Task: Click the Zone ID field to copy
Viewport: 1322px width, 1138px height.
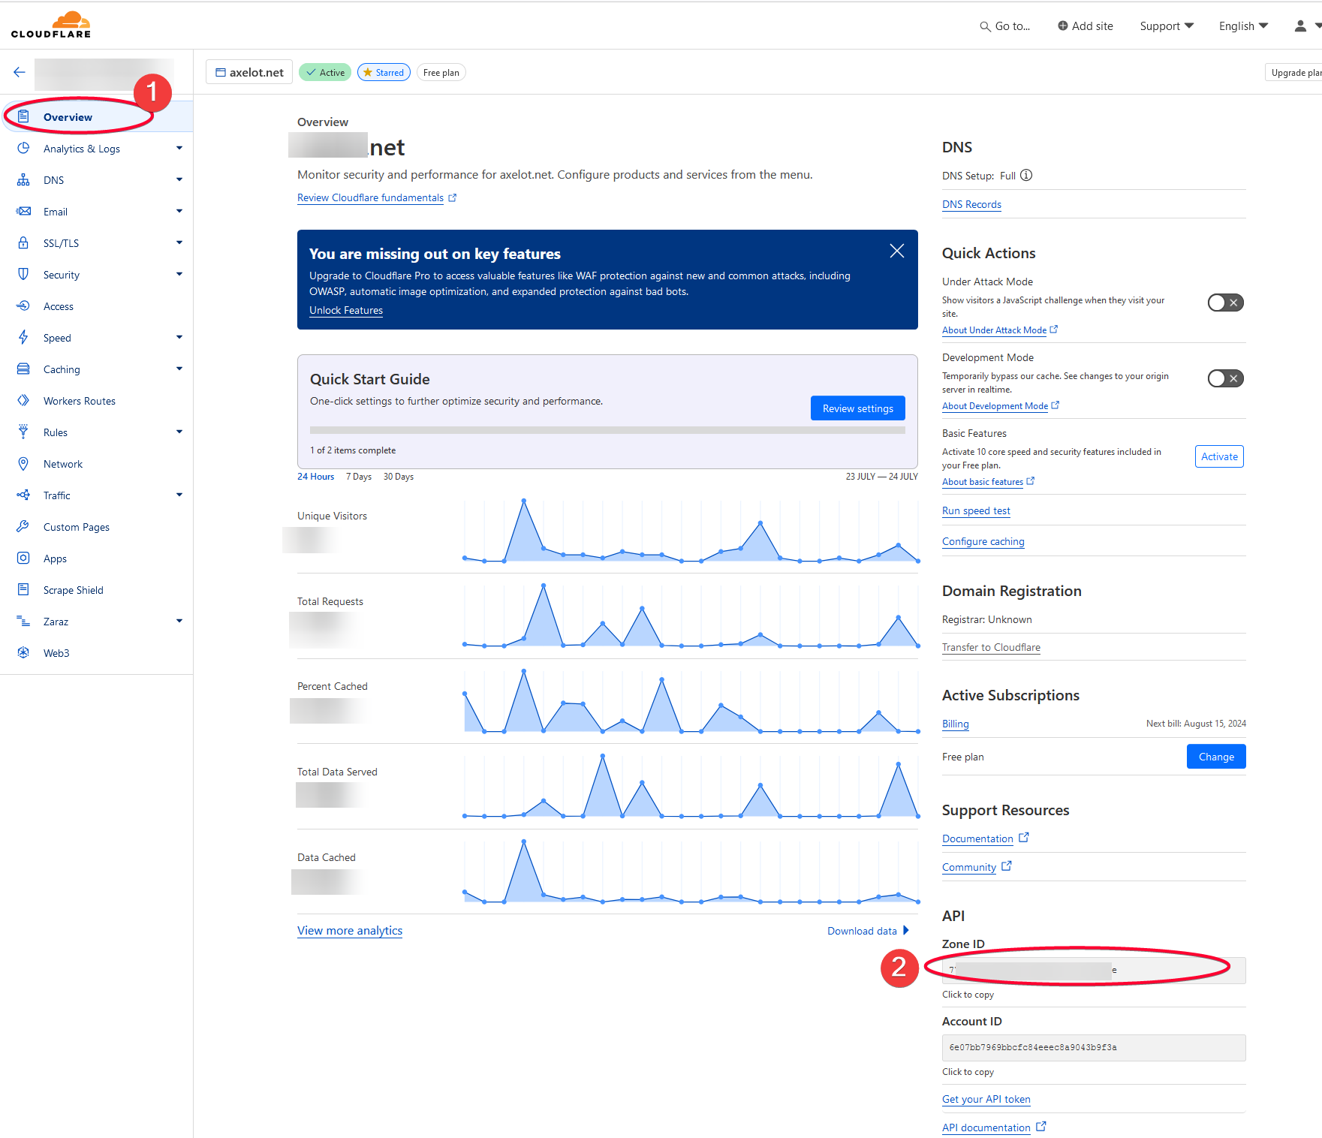Action: [x=1094, y=970]
